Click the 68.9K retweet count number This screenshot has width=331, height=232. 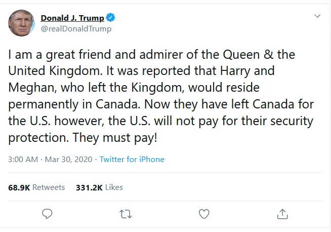tap(19, 187)
